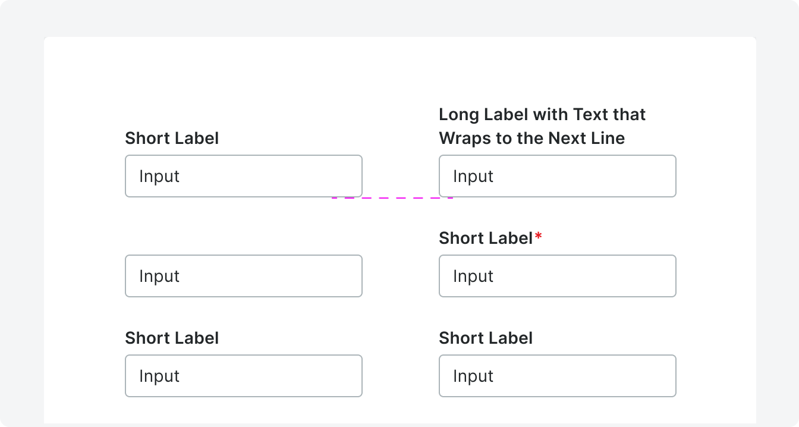Select the bottom-right Short Label input field
The width and height of the screenshot is (799, 427).
[557, 376]
